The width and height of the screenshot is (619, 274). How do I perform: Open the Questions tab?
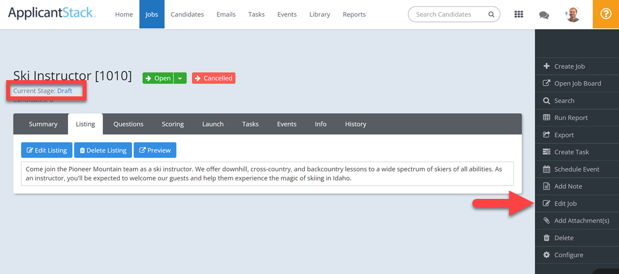(x=128, y=124)
